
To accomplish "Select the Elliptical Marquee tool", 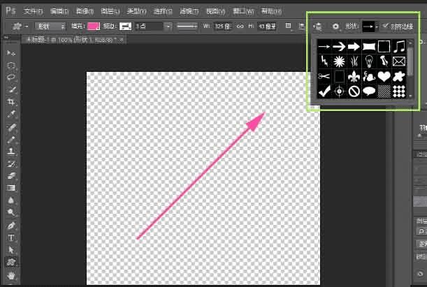I will pyautogui.click(x=11, y=65).
